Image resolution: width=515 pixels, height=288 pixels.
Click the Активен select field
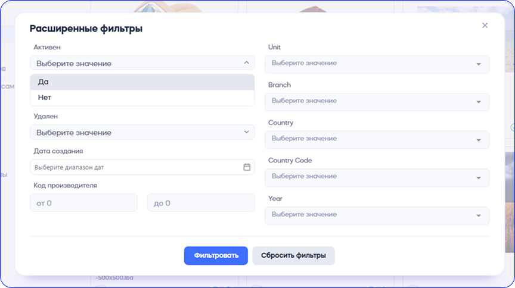[x=136, y=63]
